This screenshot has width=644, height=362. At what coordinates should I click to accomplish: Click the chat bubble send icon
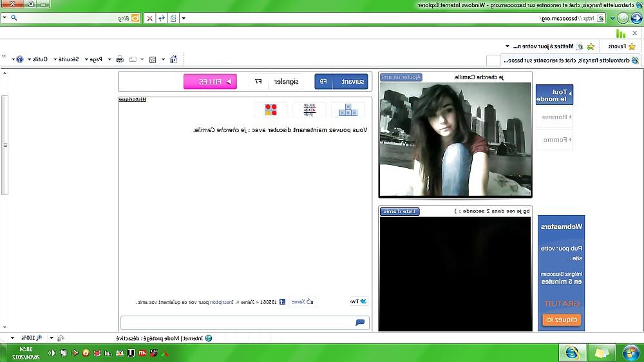(x=360, y=323)
